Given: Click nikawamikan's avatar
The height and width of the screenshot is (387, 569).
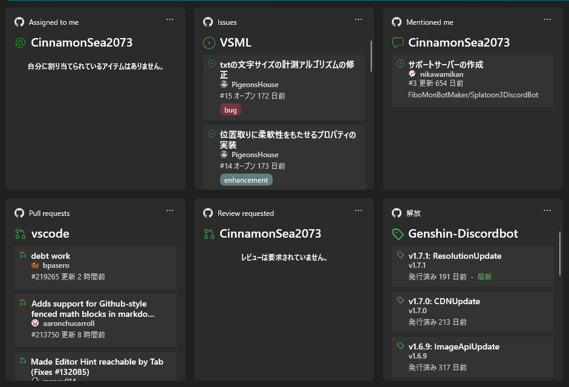Looking at the screenshot, I should click(412, 74).
